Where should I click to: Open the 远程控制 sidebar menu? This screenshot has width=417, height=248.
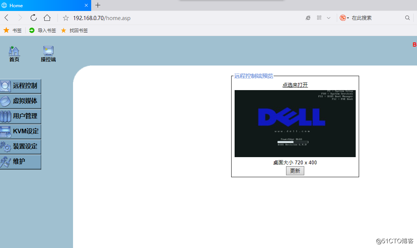tap(20, 86)
